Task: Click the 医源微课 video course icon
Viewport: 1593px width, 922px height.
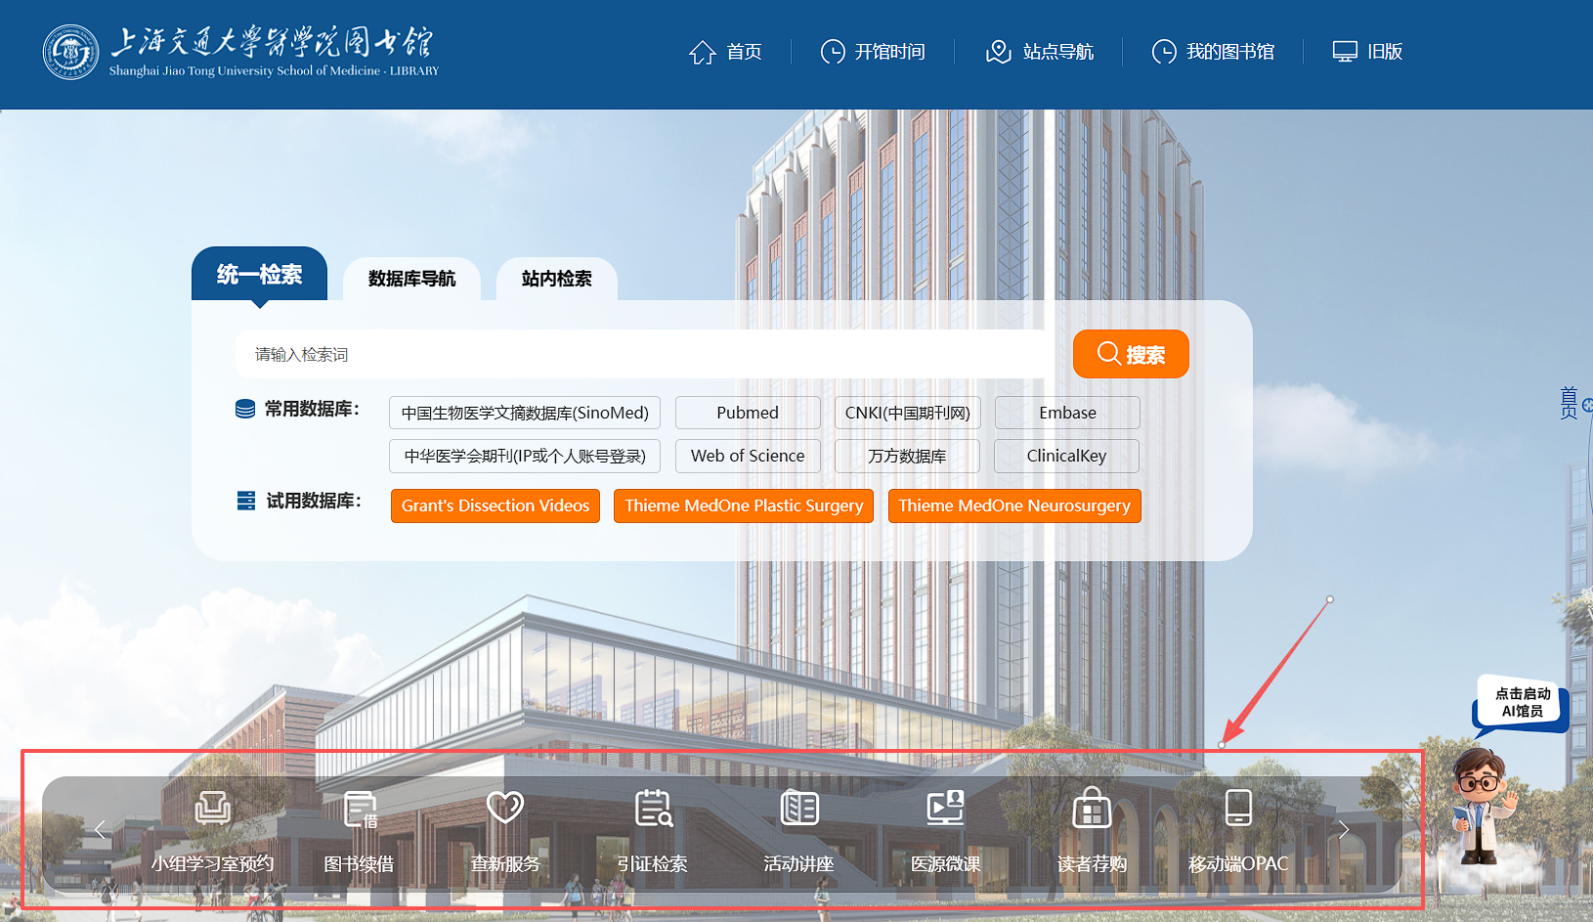Action: pos(945,809)
